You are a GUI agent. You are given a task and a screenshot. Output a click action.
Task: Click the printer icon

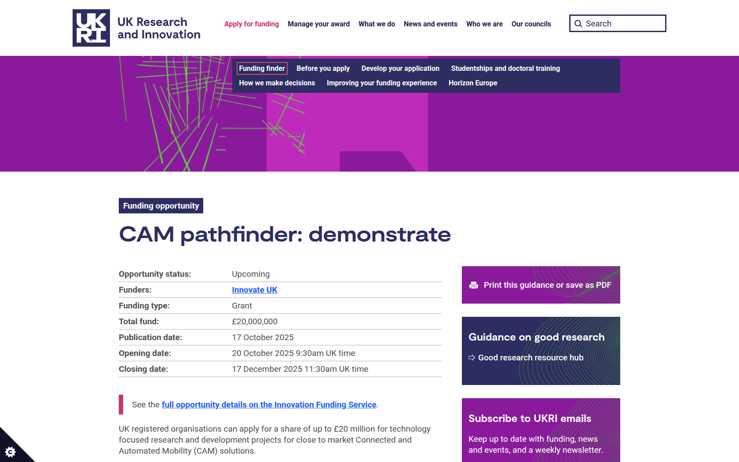tap(474, 285)
